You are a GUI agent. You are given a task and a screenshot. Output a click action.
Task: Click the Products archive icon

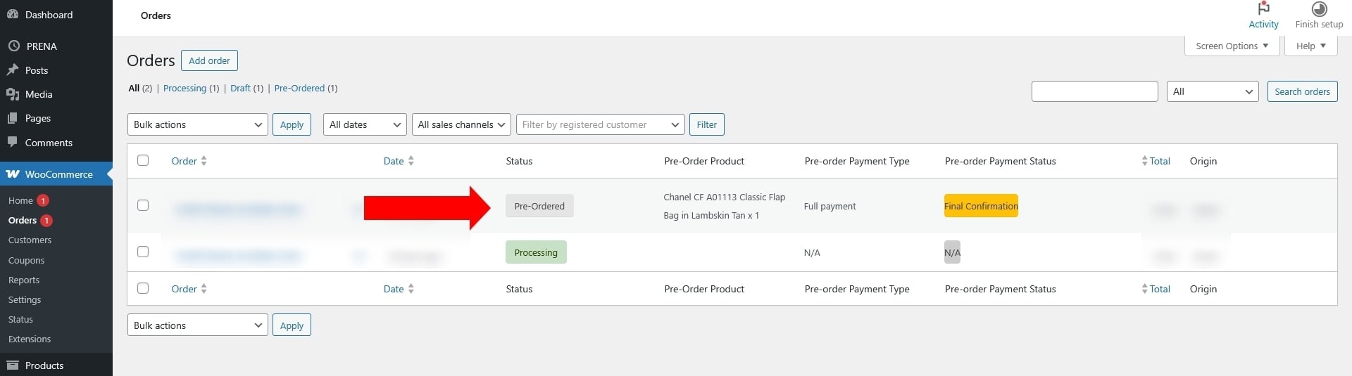point(13,365)
